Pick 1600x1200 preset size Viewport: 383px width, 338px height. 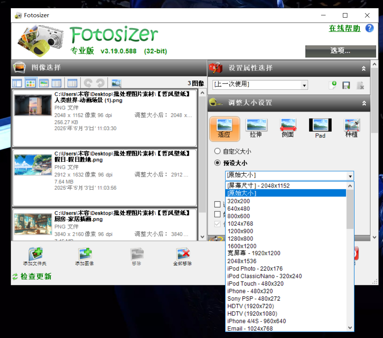pos(285,246)
